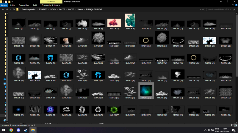This screenshot has width=238, height=133.
Task: Open Discord from the taskbar
Action: (18, 130)
